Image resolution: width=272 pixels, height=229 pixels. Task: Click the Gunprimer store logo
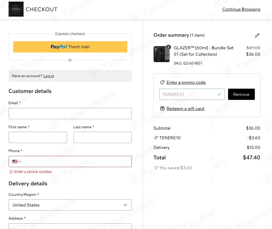16,9
